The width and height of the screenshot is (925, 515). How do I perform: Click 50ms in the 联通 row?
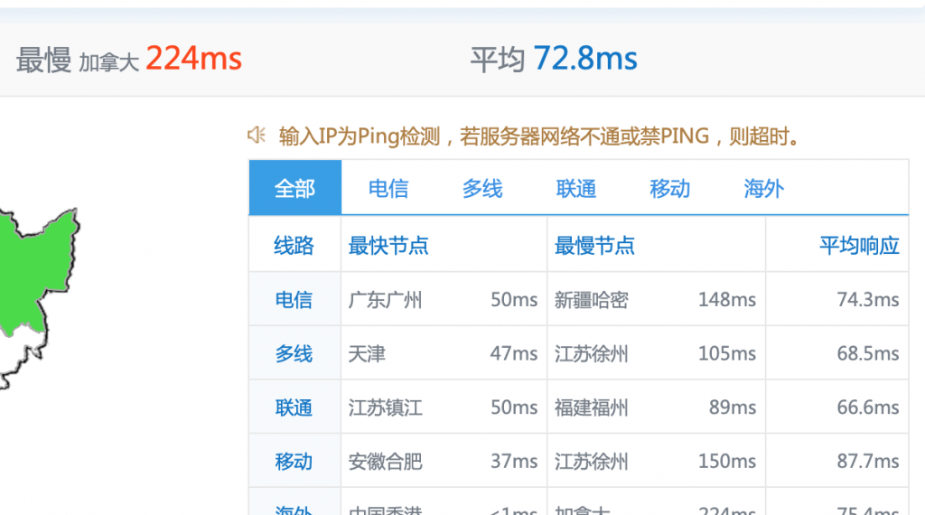(514, 407)
